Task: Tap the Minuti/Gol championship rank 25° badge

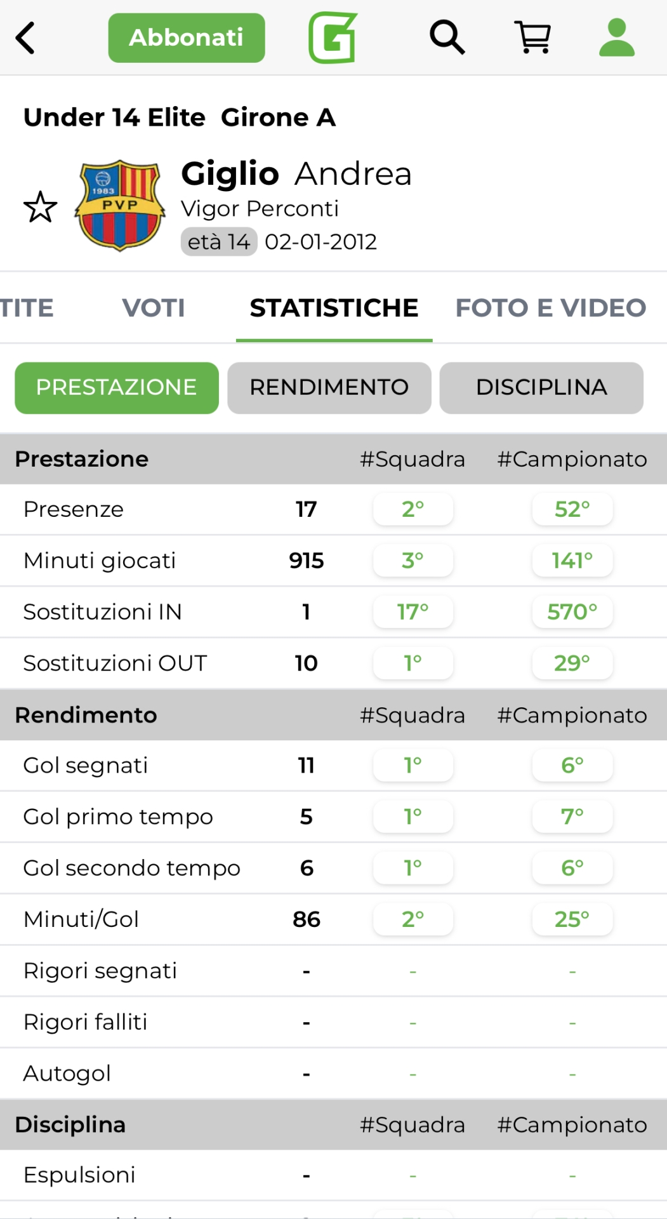Action: coord(572,919)
